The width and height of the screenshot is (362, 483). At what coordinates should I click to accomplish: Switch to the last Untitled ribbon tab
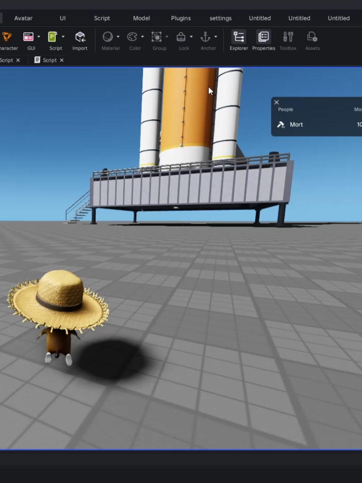[x=339, y=18]
